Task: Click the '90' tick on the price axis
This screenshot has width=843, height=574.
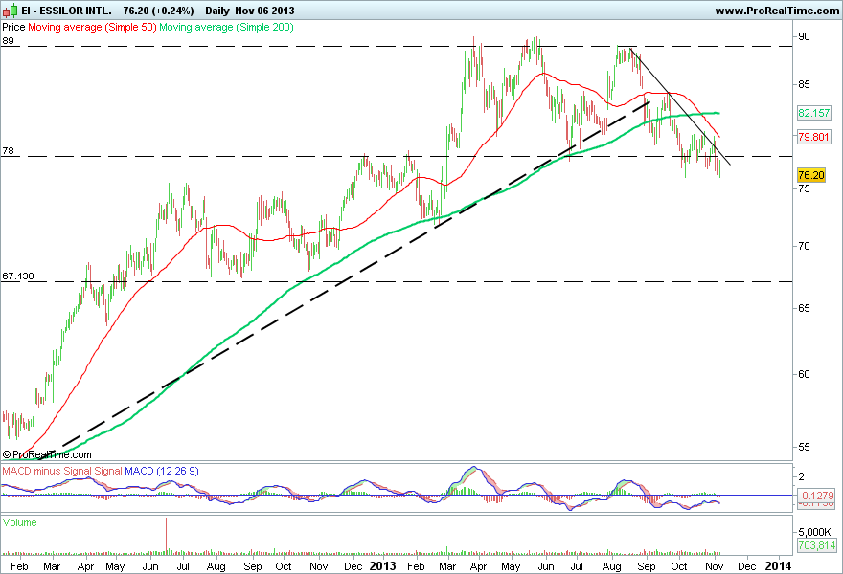Action: pos(805,36)
